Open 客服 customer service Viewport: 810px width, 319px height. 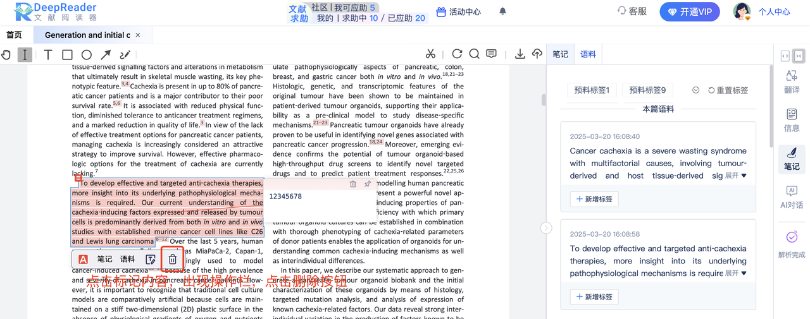point(632,11)
